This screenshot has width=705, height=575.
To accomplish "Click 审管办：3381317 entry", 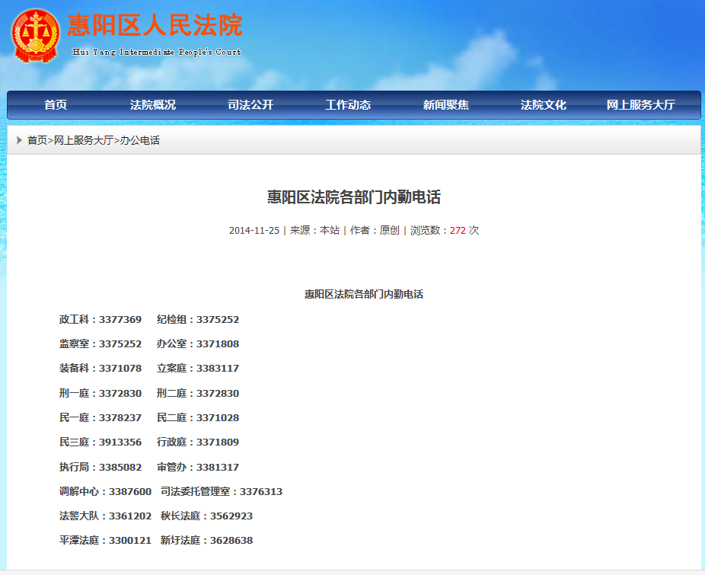I will point(198,467).
